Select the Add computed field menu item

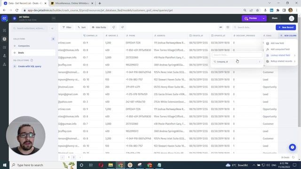[x=280, y=49]
